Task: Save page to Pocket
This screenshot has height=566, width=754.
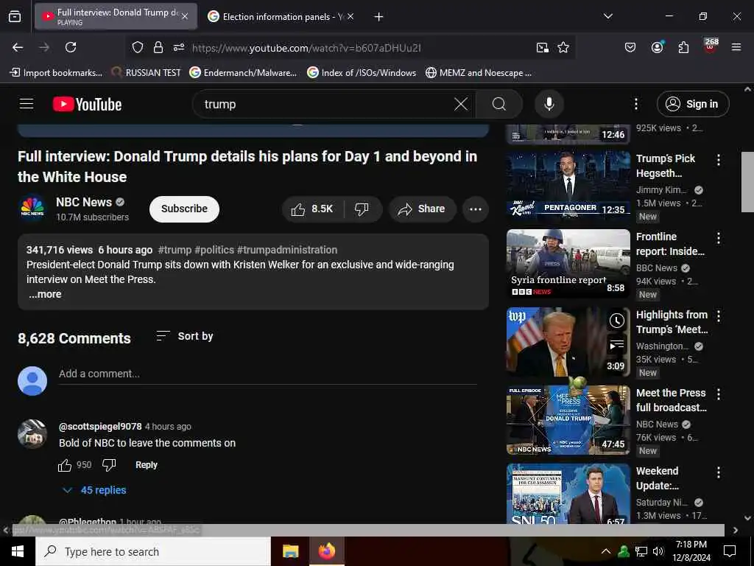Action: 630,47
